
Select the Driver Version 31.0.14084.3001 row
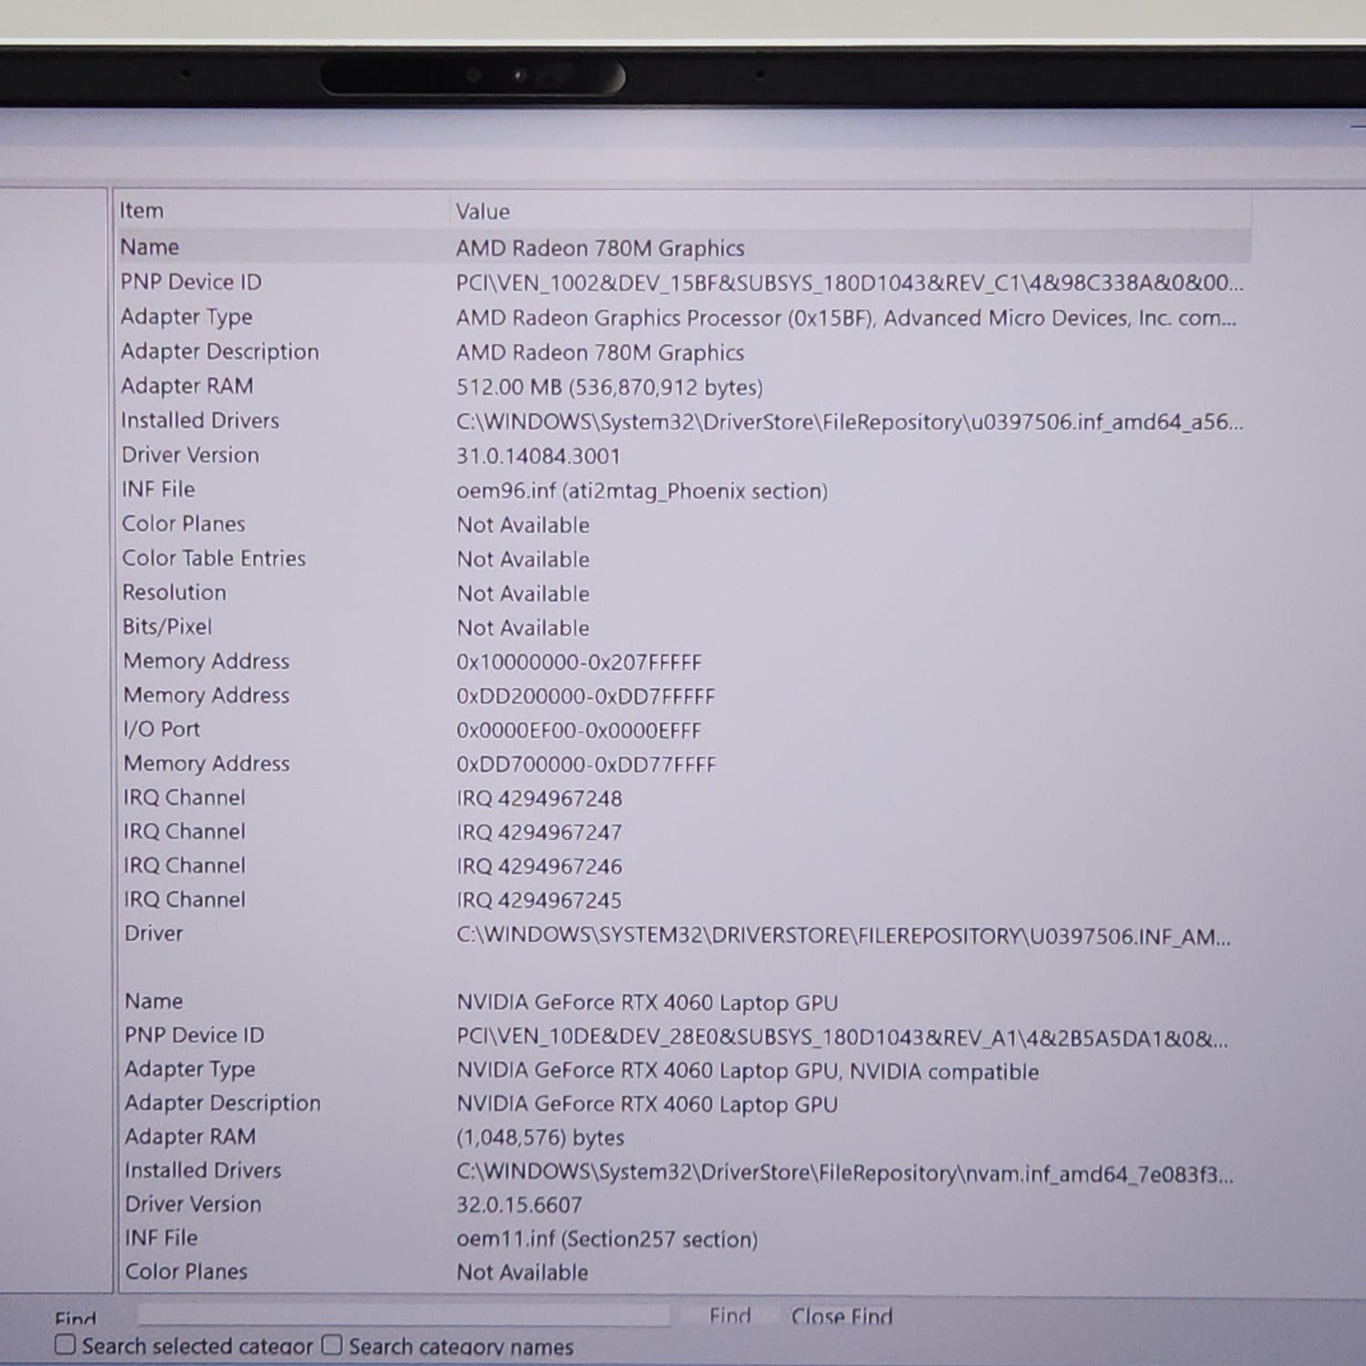[x=537, y=456]
